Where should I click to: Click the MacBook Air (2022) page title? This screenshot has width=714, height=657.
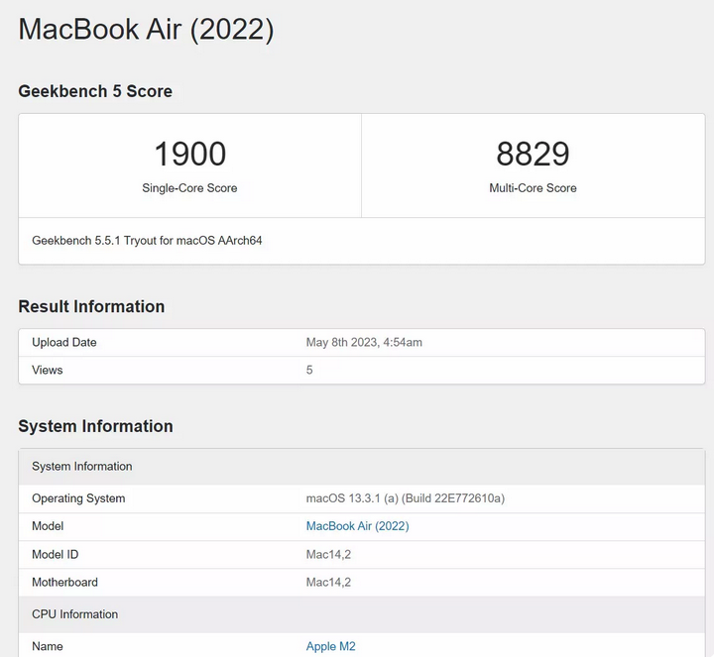[146, 30]
